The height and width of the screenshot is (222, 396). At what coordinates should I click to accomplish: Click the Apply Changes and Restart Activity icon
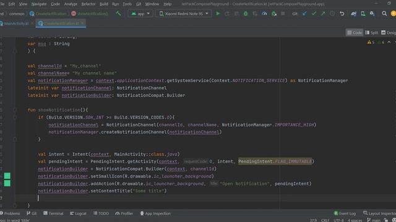tap(227, 14)
